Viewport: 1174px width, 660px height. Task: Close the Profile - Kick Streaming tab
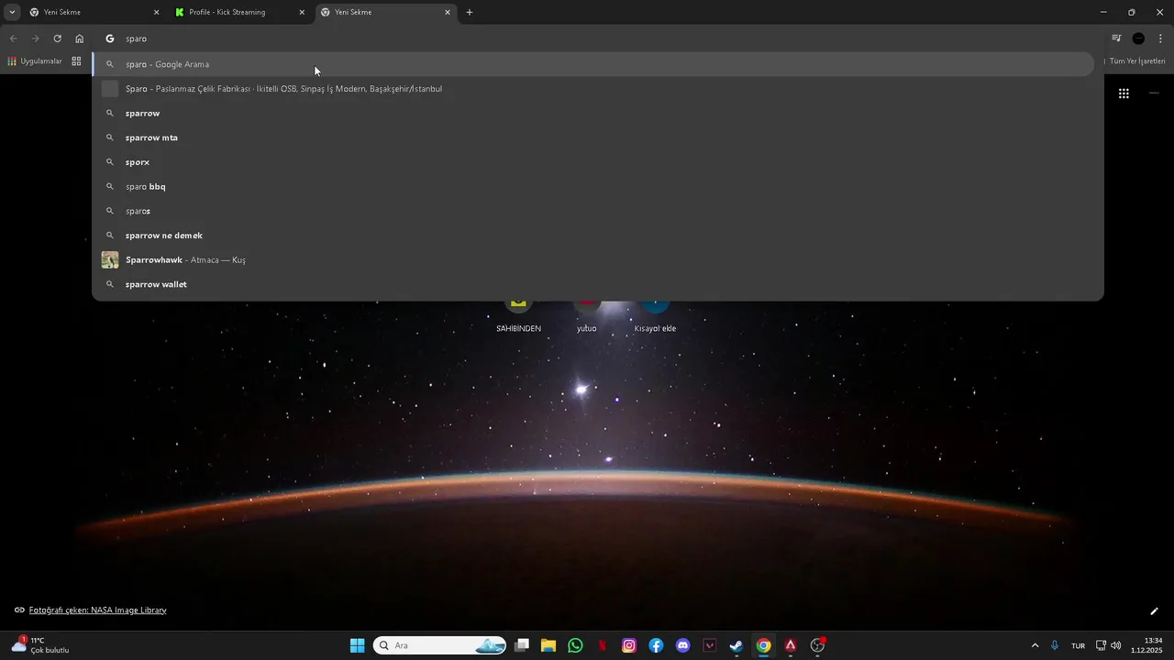[302, 13]
